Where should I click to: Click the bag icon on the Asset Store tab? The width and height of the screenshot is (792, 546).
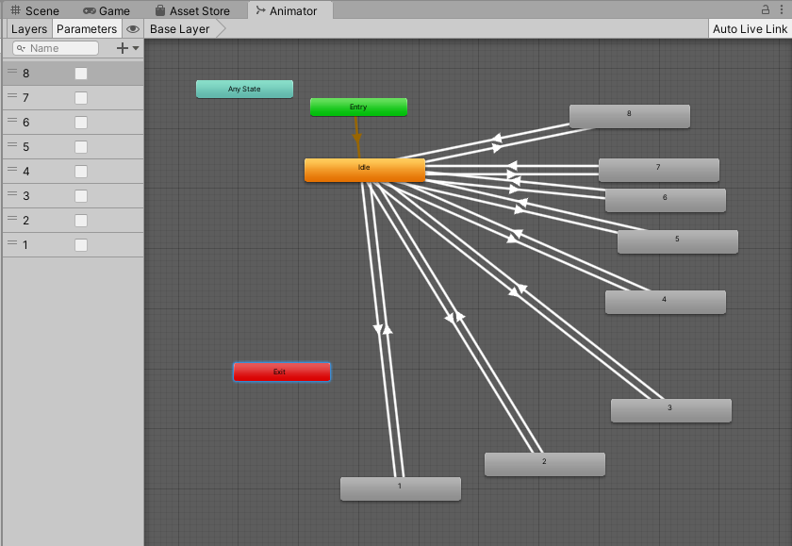coord(160,9)
